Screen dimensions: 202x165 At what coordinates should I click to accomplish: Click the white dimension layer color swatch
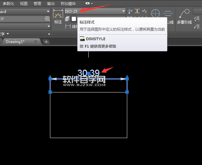[74, 19]
